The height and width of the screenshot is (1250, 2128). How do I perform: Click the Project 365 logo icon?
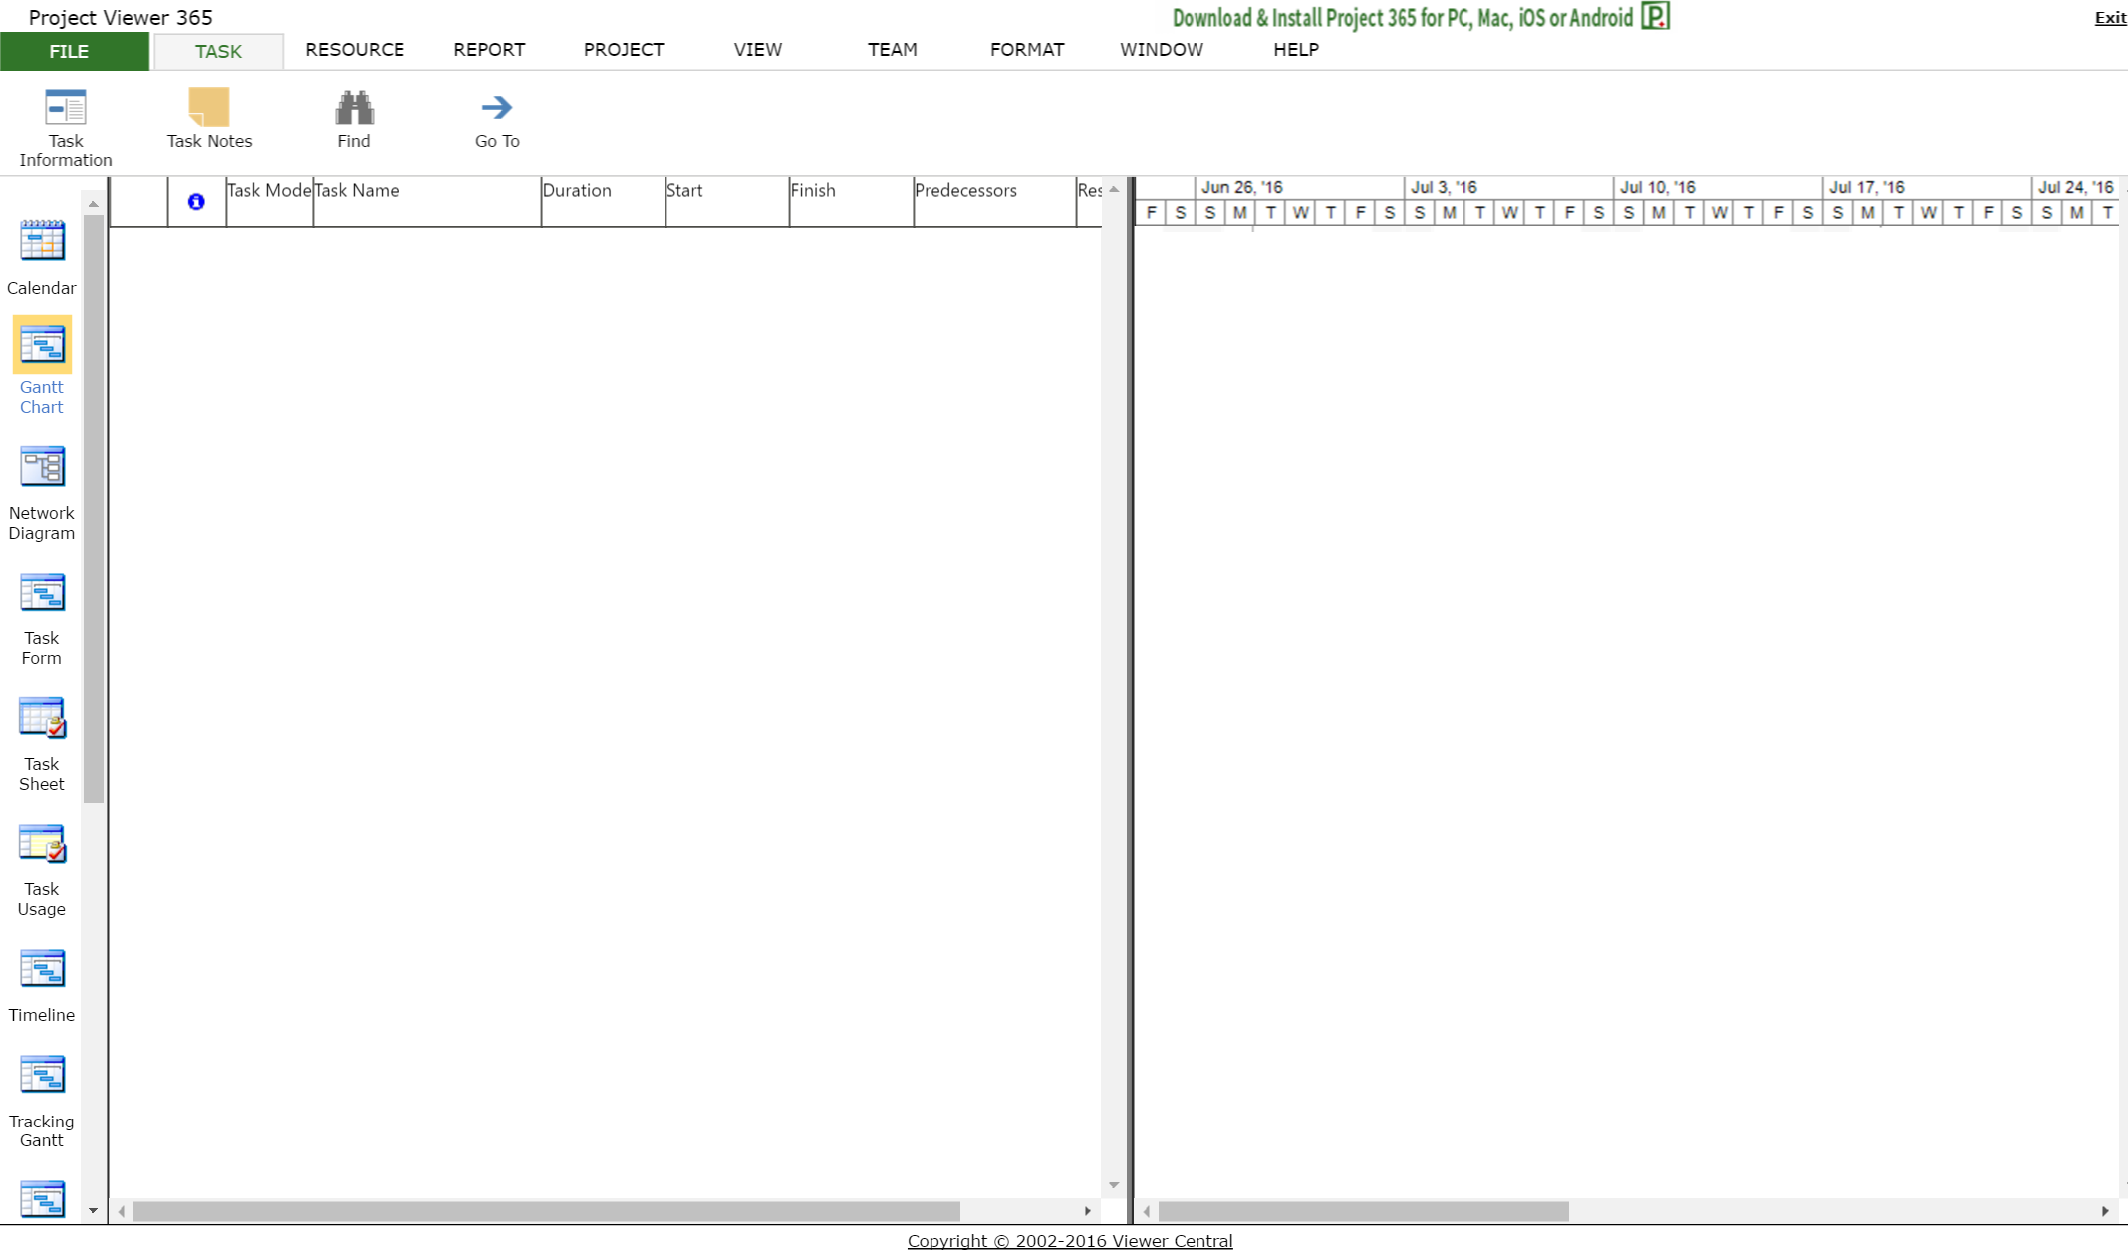pyautogui.click(x=1656, y=17)
